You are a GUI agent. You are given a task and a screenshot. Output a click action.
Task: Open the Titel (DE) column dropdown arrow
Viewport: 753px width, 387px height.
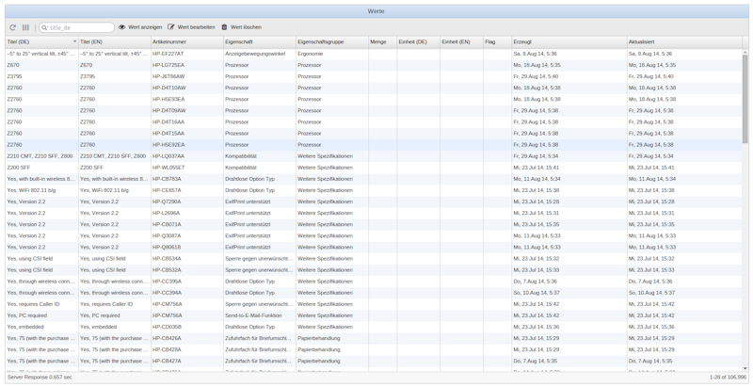coord(74,42)
